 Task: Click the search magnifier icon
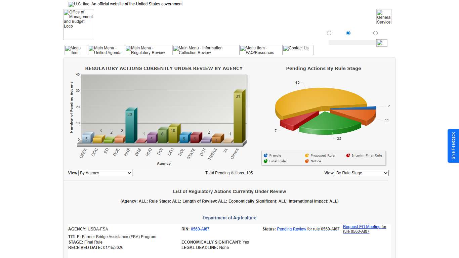[x=382, y=43]
